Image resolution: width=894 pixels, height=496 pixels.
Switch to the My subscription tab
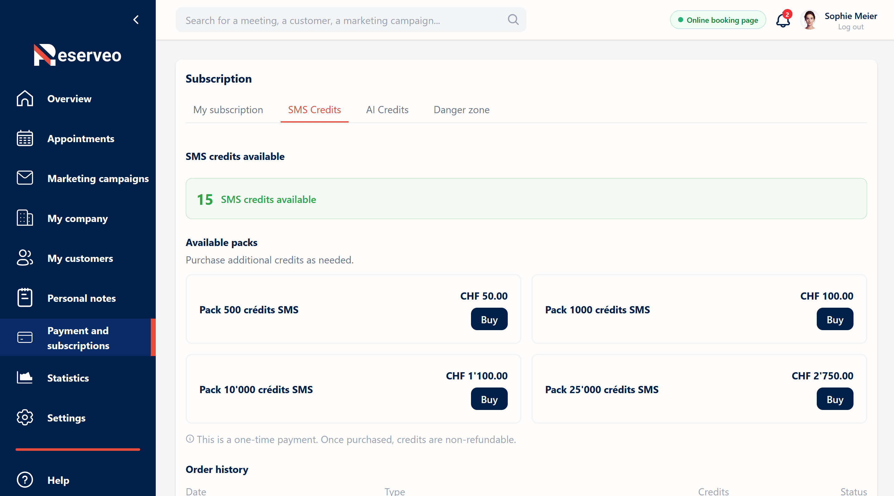[228, 110]
